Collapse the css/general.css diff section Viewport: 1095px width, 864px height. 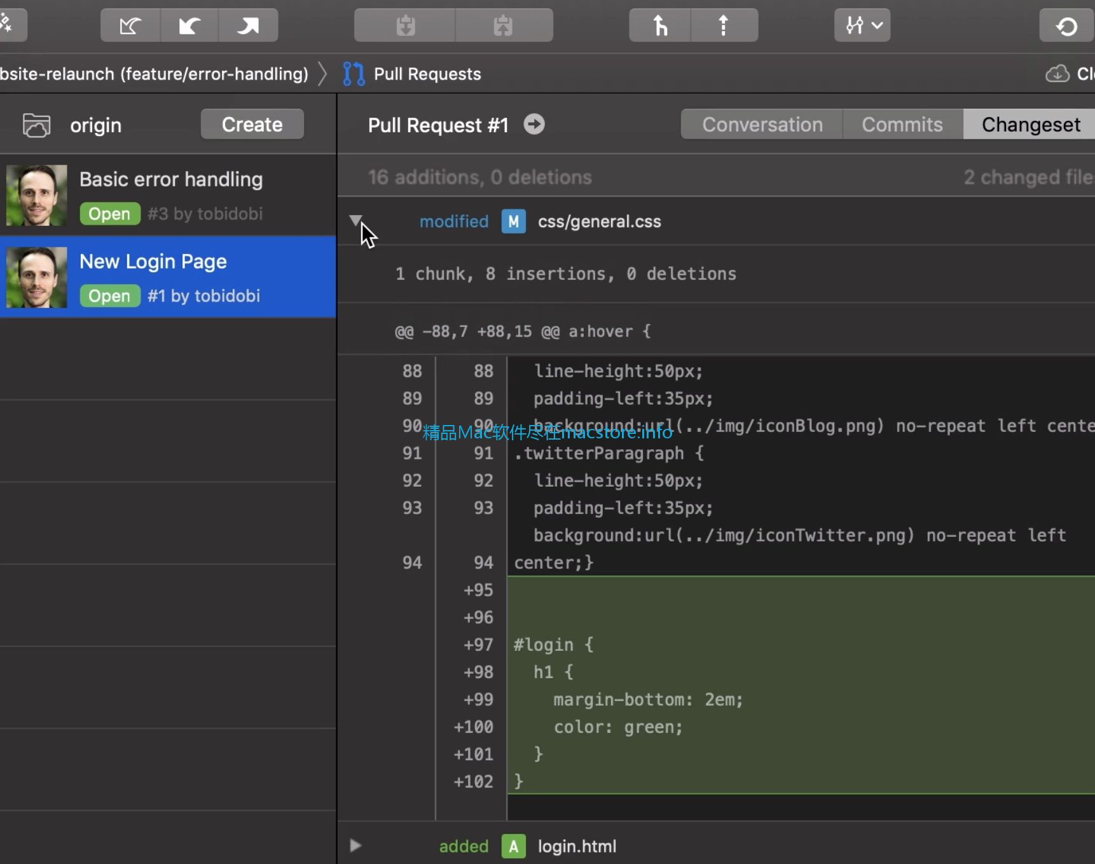[355, 220]
